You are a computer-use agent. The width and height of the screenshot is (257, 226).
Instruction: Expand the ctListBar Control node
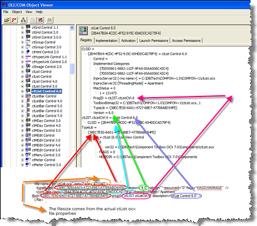[22, 96]
